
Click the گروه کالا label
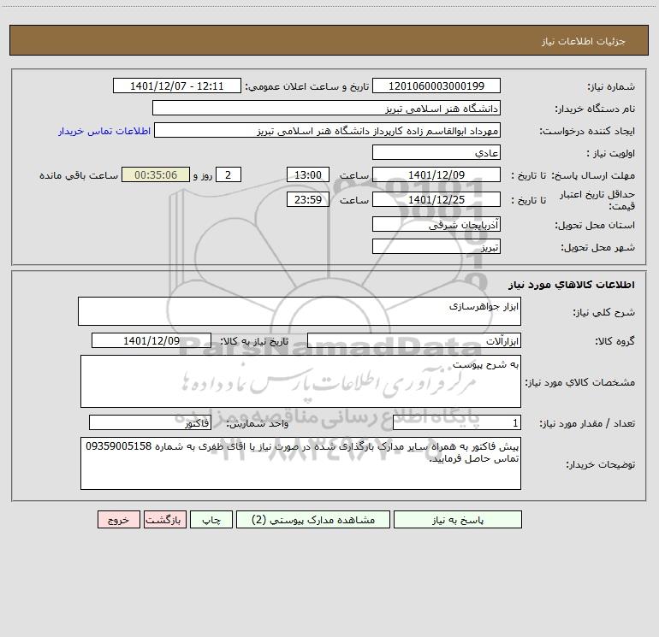click(614, 341)
